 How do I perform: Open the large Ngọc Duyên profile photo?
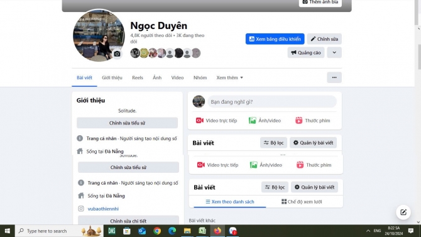tap(99, 35)
